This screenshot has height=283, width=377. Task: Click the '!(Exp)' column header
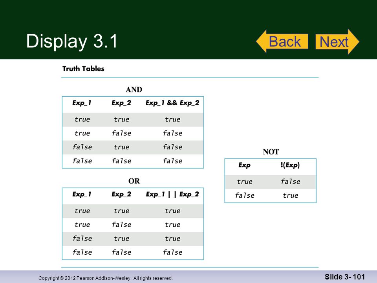click(x=290, y=165)
